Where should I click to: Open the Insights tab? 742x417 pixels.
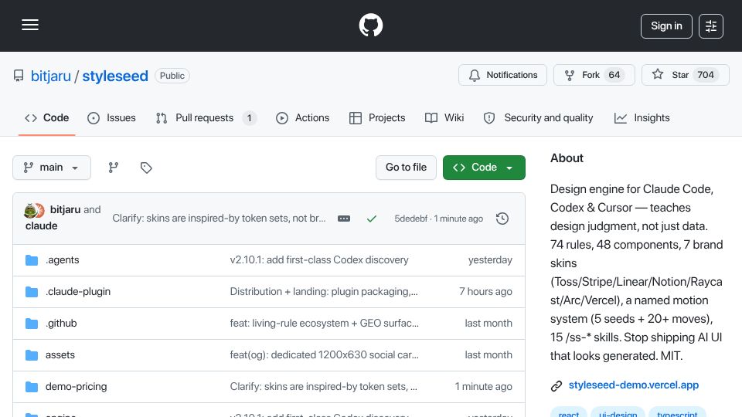[642, 117]
